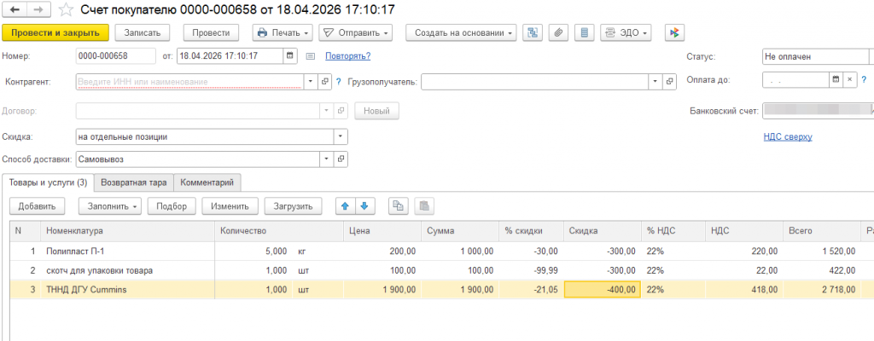
Task: Select ТННД ДГУ Cummins nomenclature cell
Action: (128, 289)
